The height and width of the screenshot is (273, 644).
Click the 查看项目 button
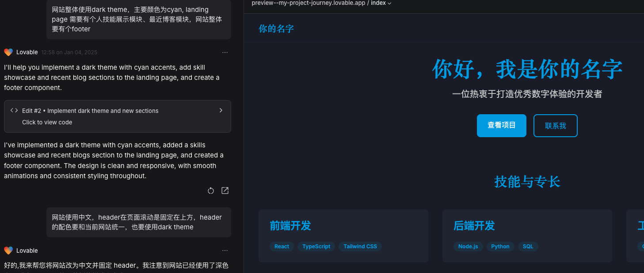tap(501, 125)
